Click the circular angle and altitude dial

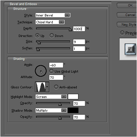(x=41, y=71)
